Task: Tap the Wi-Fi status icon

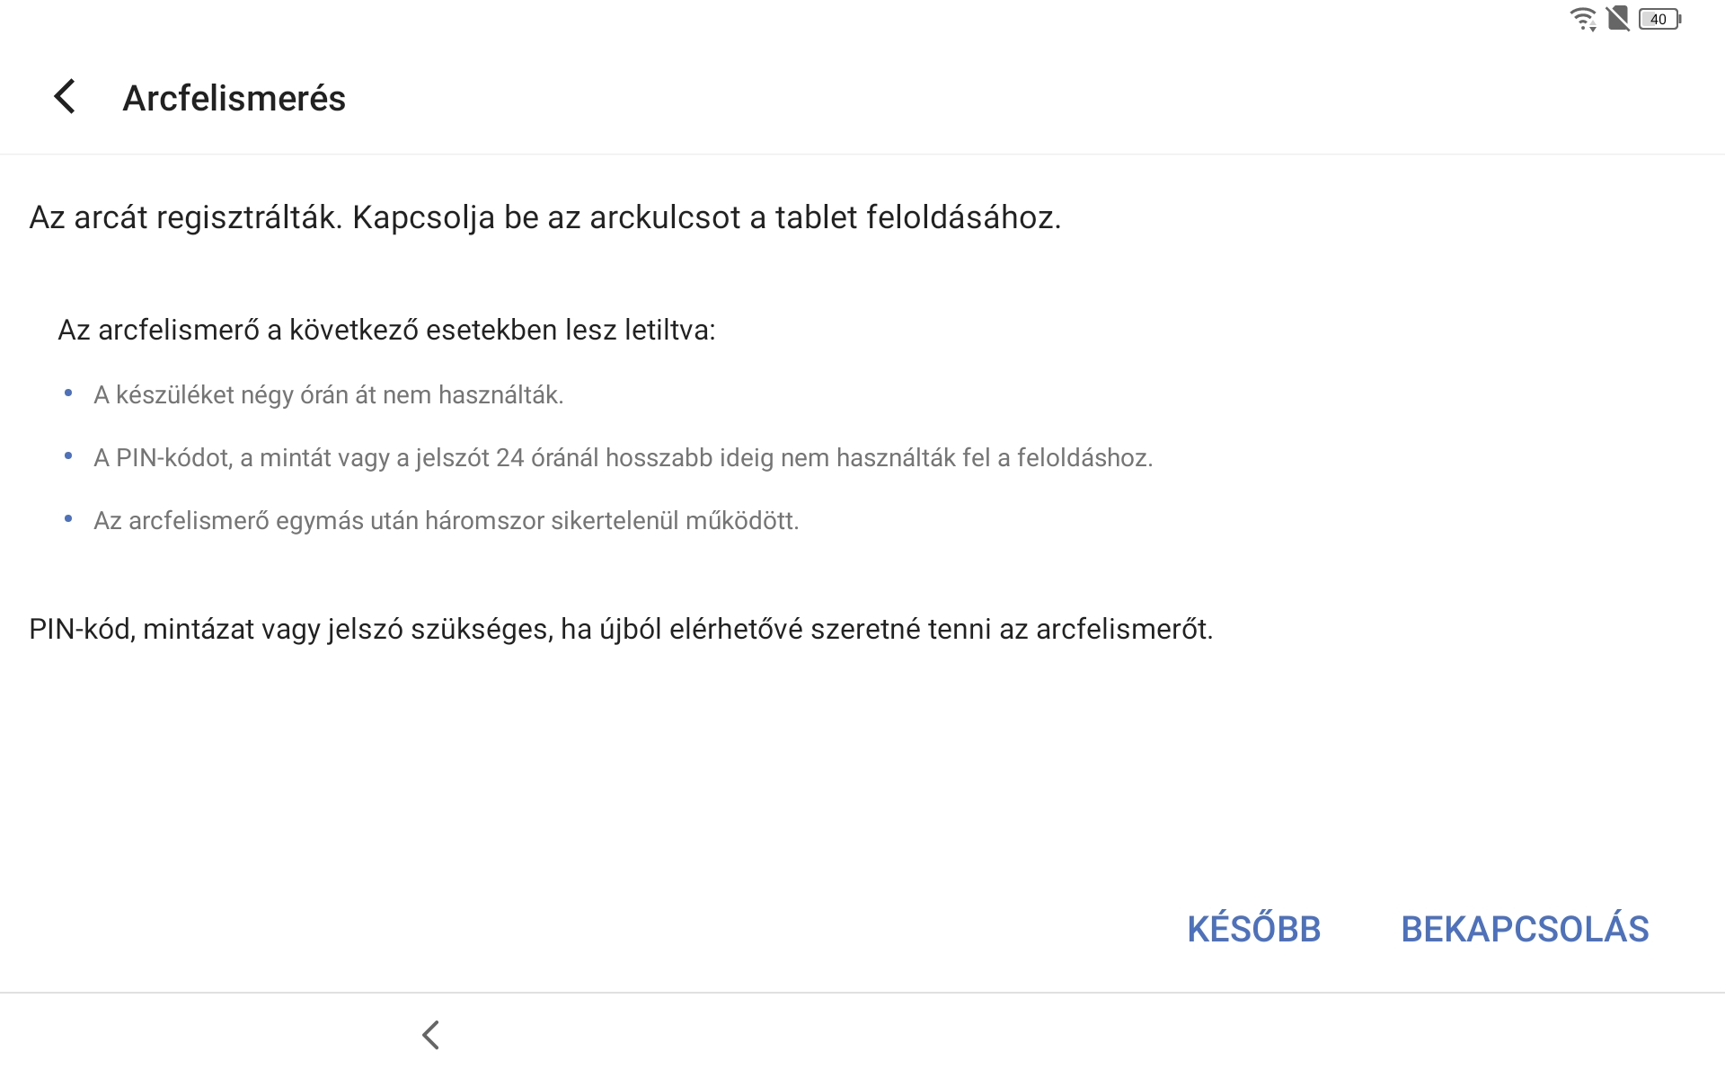Action: point(1583,19)
